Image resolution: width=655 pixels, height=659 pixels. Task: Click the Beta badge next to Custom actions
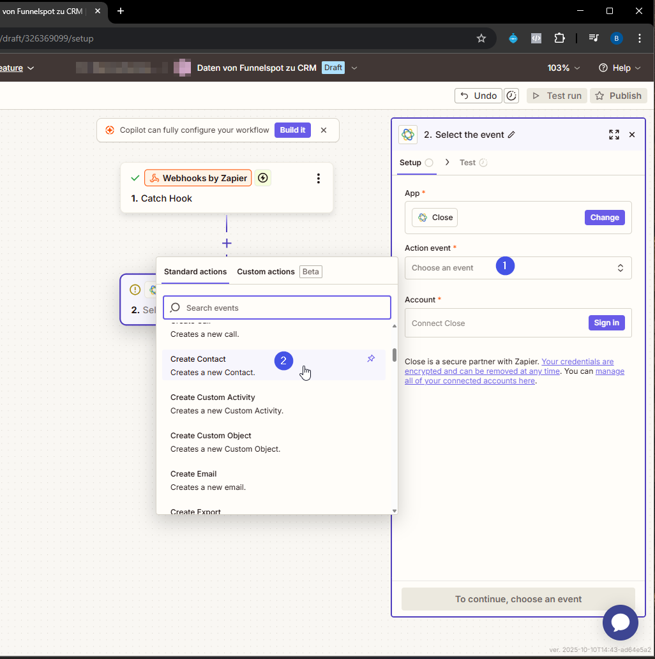click(310, 272)
